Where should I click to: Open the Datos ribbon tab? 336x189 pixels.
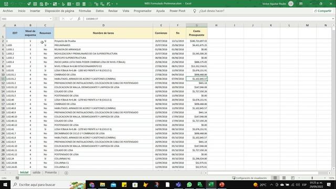click(x=100, y=11)
